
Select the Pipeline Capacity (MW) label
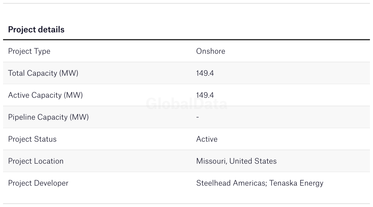pyautogui.click(x=48, y=117)
